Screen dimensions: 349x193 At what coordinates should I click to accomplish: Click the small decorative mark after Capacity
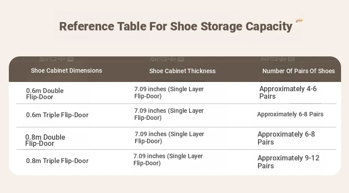coord(300,21)
